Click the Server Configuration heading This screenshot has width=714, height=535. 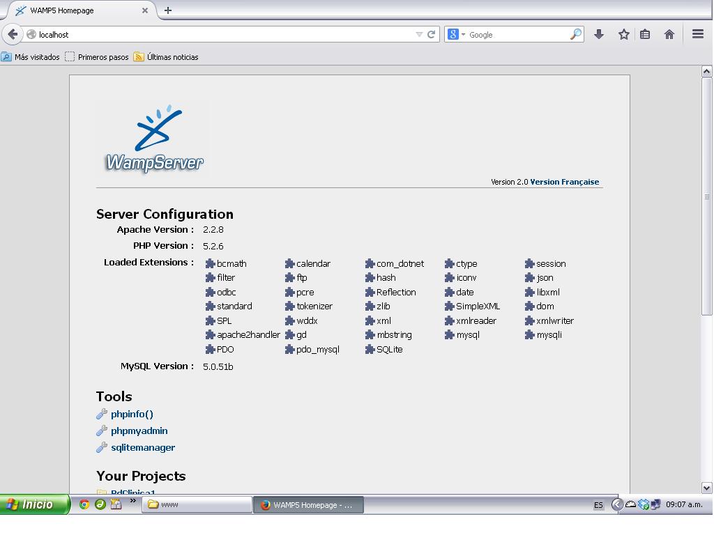click(165, 214)
